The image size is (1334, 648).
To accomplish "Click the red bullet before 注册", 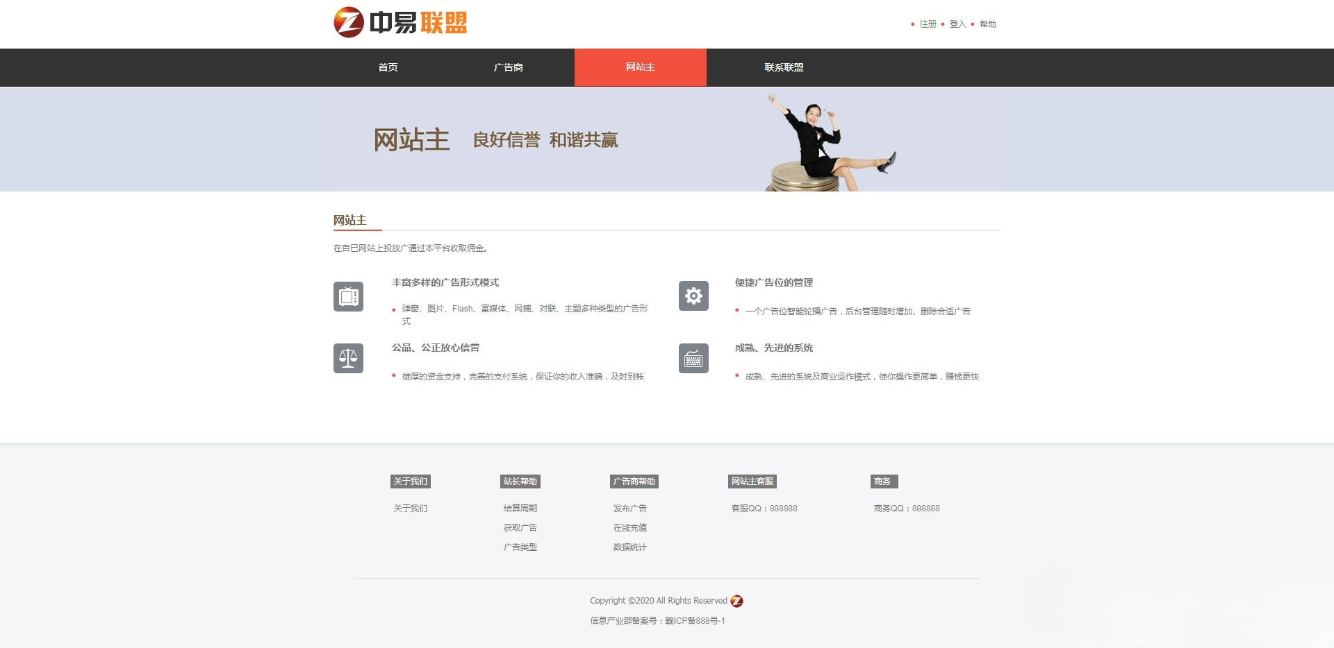I will tap(912, 24).
